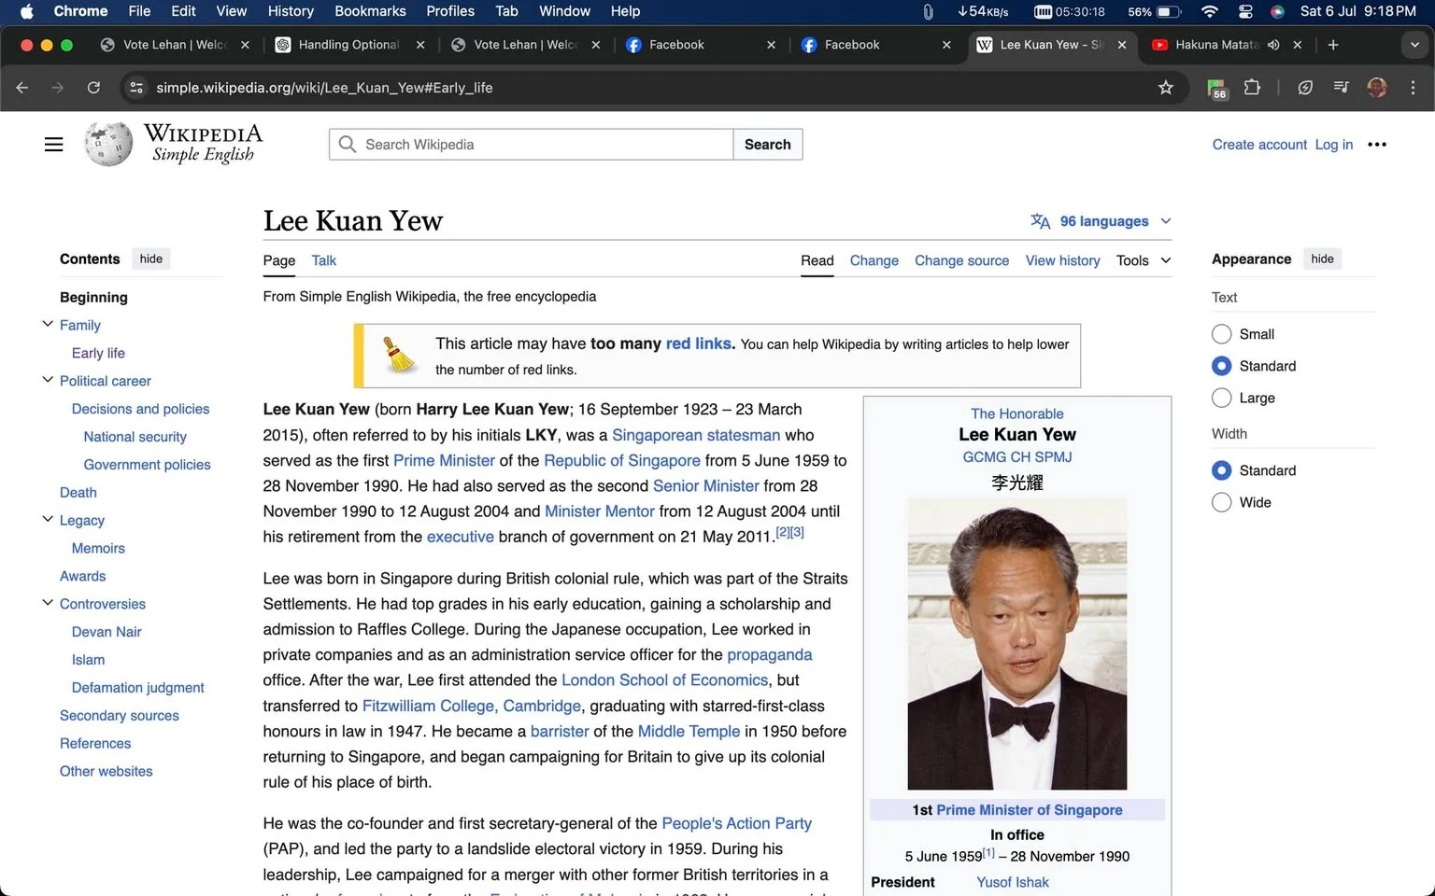Screen dimensions: 1435x896
Task: Click the Create account link
Action: point(1259,145)
